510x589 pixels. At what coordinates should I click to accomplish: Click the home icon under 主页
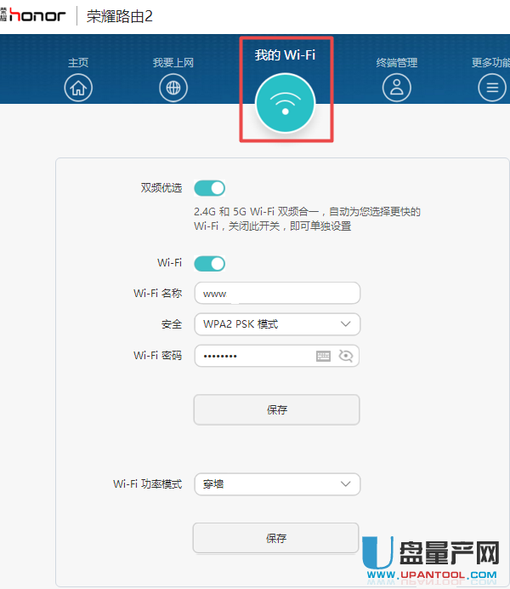point(78,87)
